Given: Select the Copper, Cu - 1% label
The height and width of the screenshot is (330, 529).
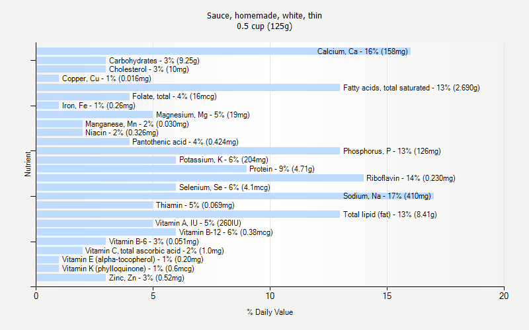Looking at the screenshot, I should click(106, 79).
